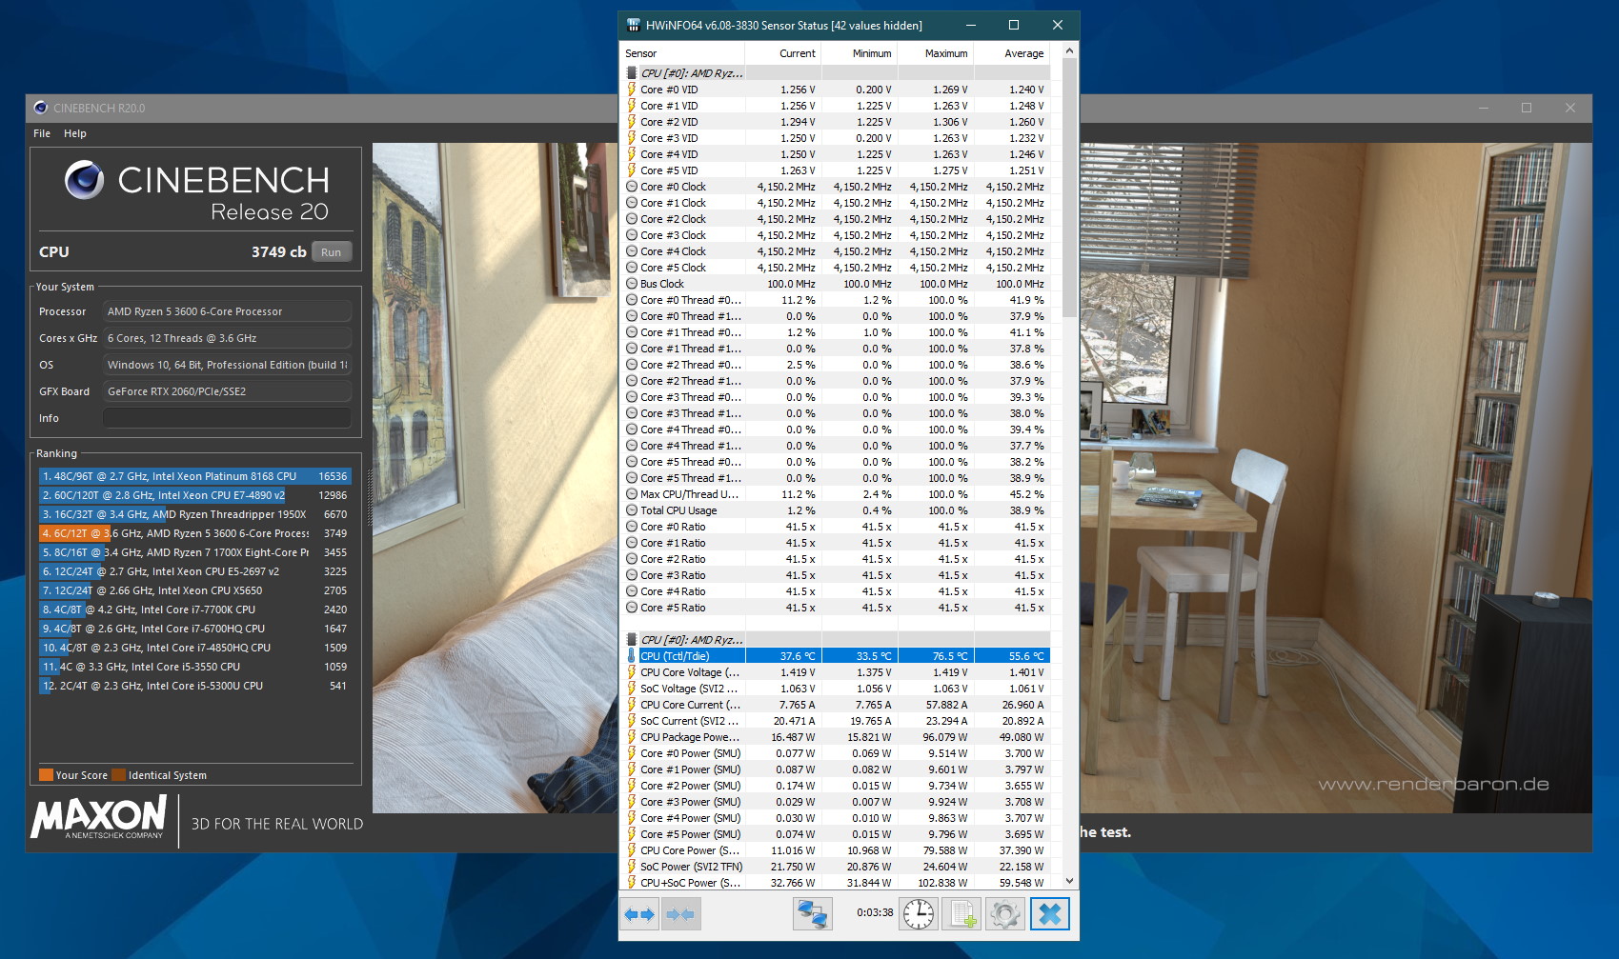Select the CPU Core Voltage row
The width and height of the screenshot is (1619, 959).
click(836, 672)
